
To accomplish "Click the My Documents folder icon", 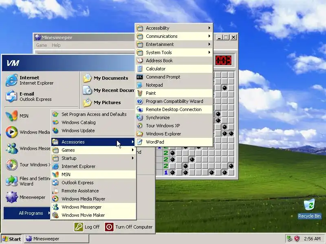I will 87,78.
